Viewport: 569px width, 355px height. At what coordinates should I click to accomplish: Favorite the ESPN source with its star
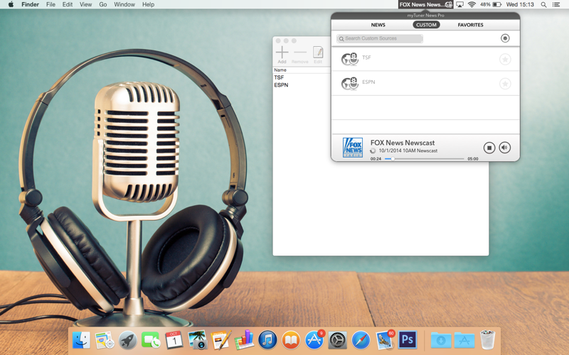505,84
